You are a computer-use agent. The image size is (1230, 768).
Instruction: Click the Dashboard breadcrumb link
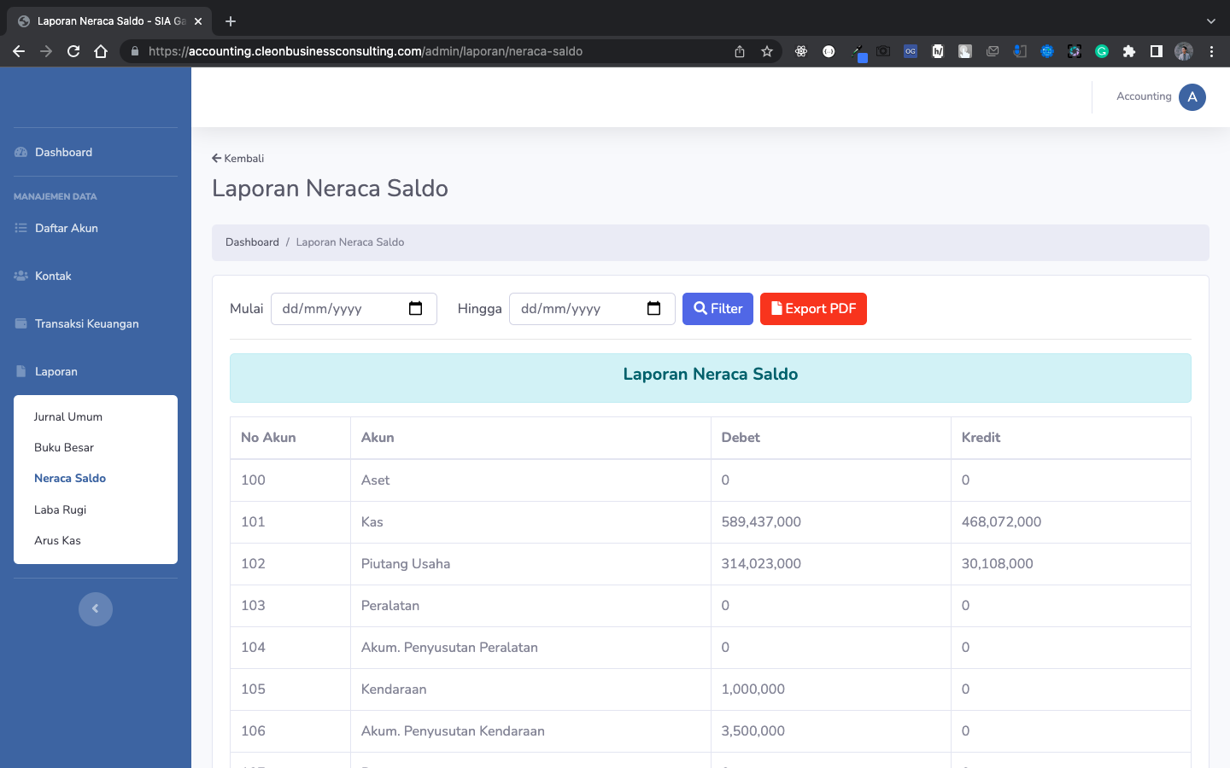[252, 242]
